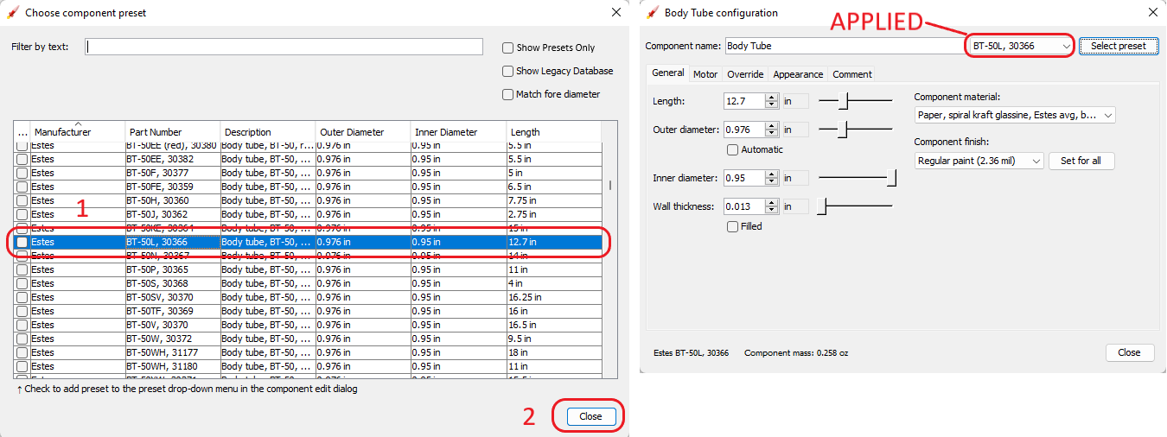The image size is (1167, 437).
Task: Switch to the General tab
Action: [x=667, y=74]
